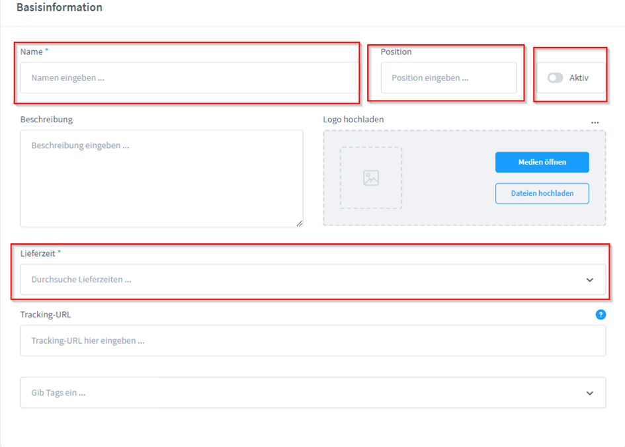The height and width of the screenshot is (447, 625).
Task: Open the three-dot menu above logo upload
Action: coord(595,122)
